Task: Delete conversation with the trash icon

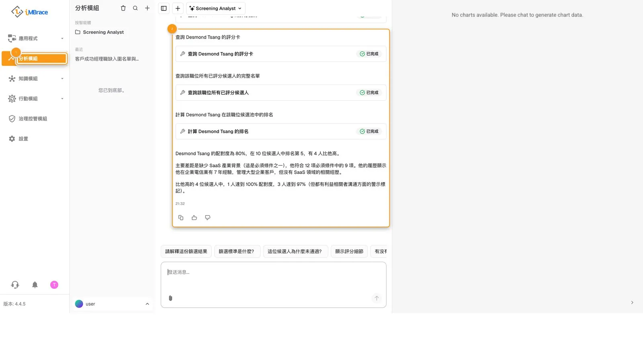Action: [123, 8]
